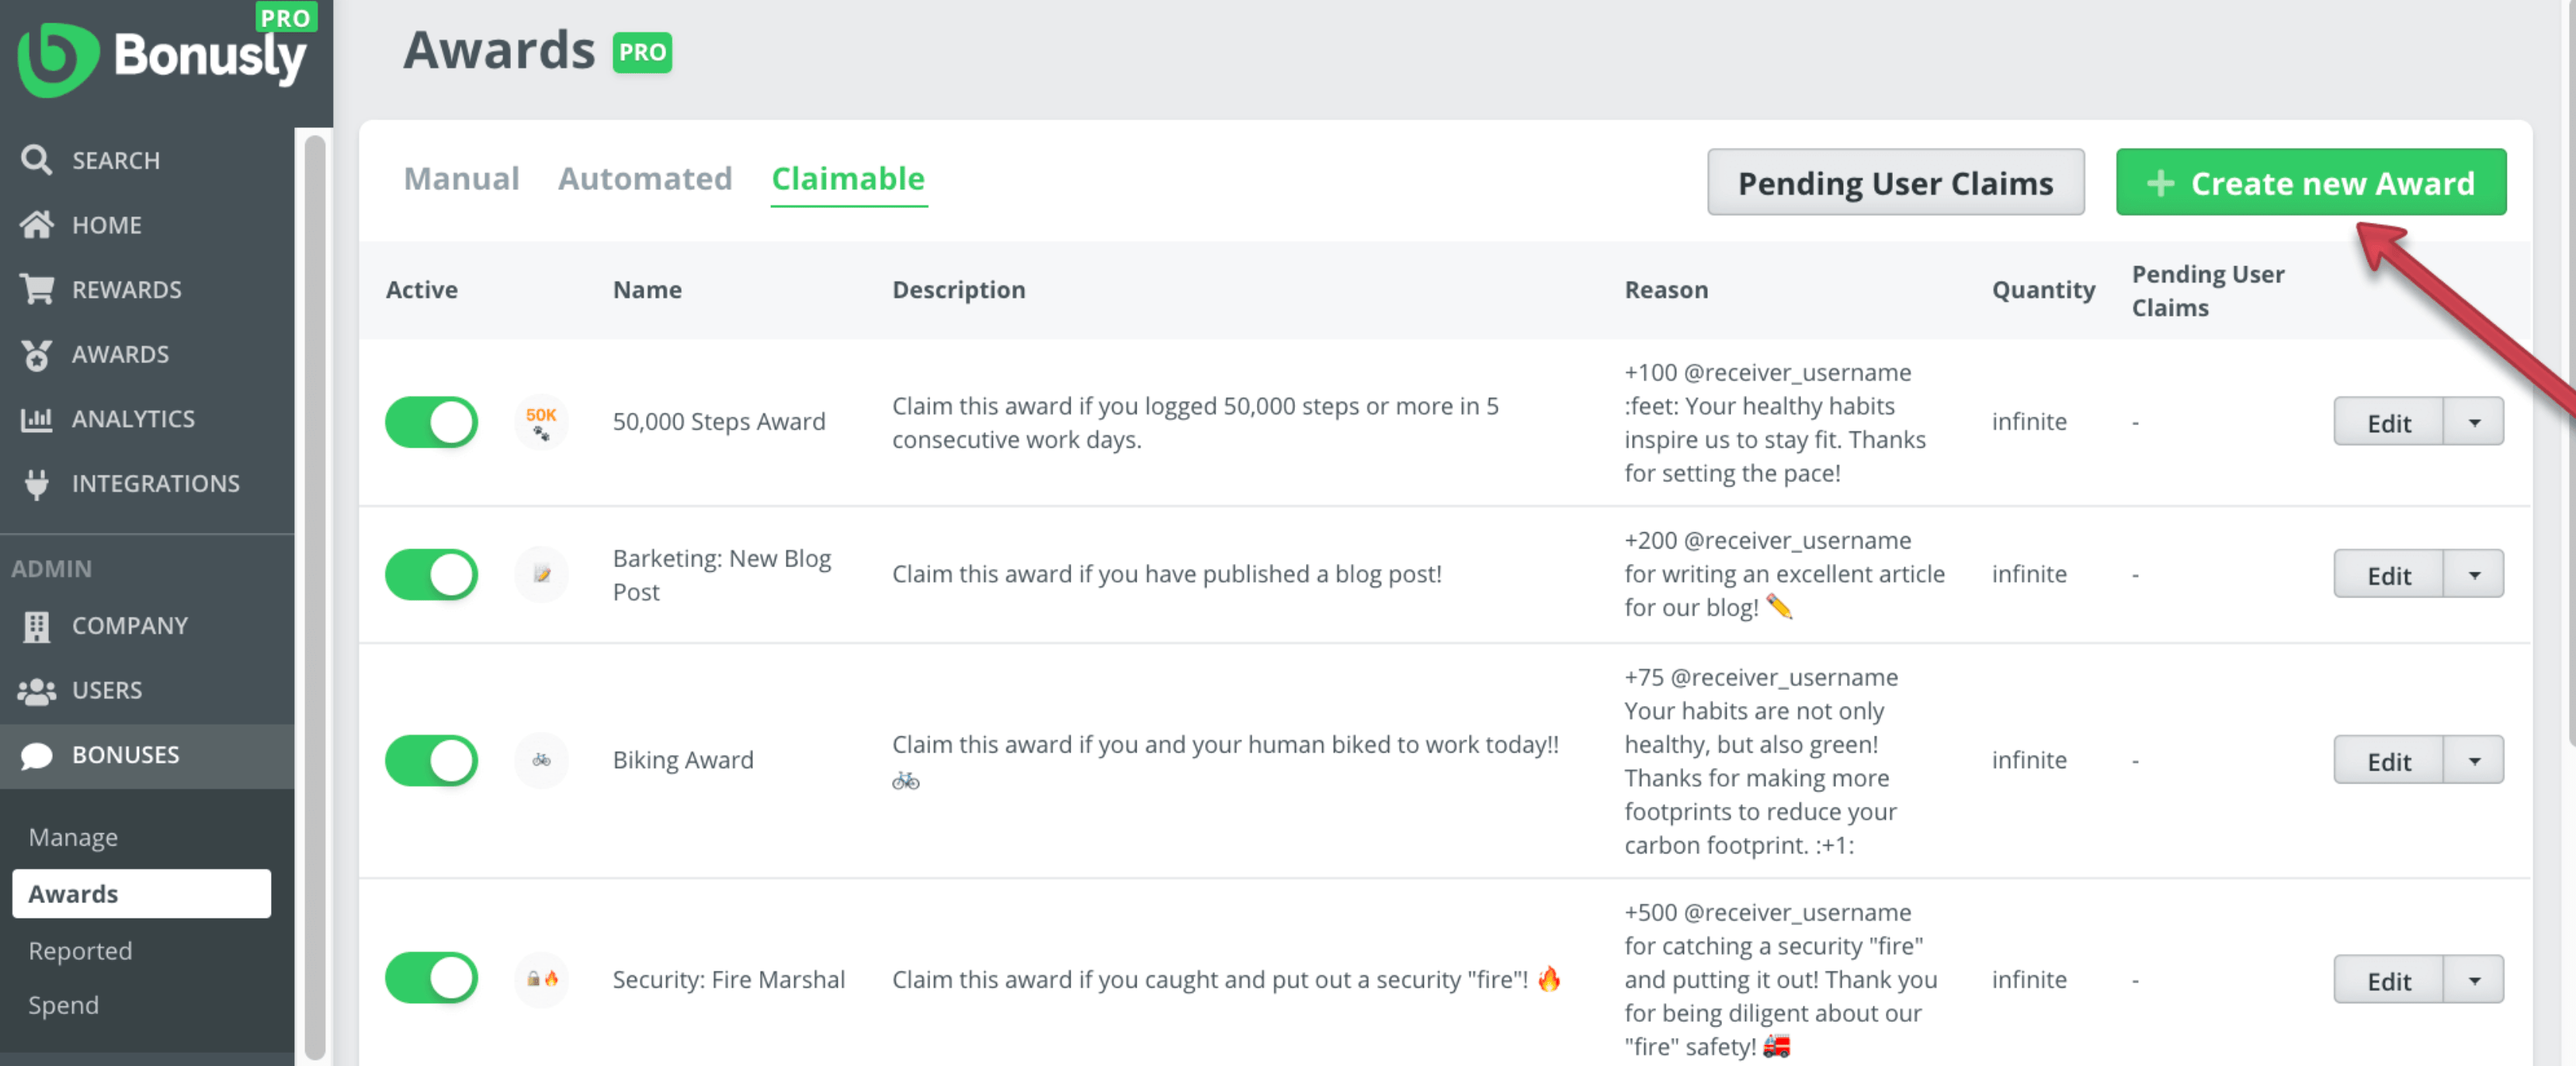Viewport: 2576px width, 1066px height.
Task: Toggle active status for Biking Award
Action: point(432,759)
